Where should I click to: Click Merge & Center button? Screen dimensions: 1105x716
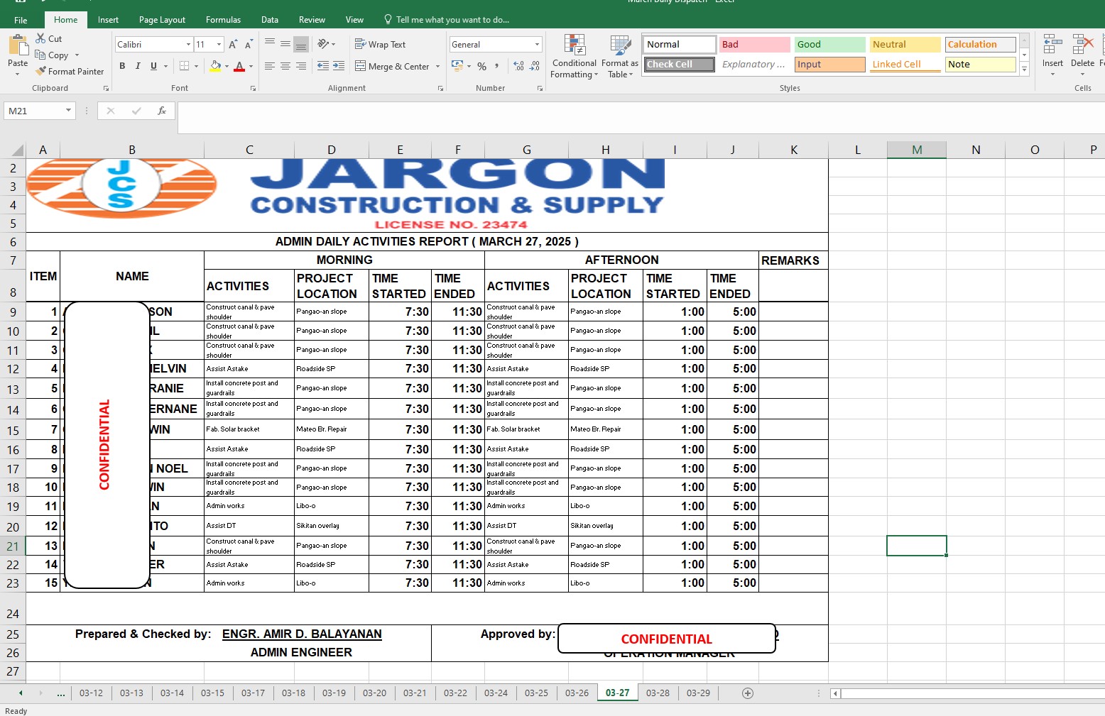tap(392, 66)
